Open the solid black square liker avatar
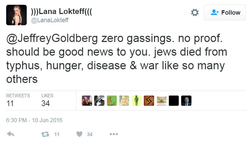The width and height of the screenshot is (250, 144). 174,100
